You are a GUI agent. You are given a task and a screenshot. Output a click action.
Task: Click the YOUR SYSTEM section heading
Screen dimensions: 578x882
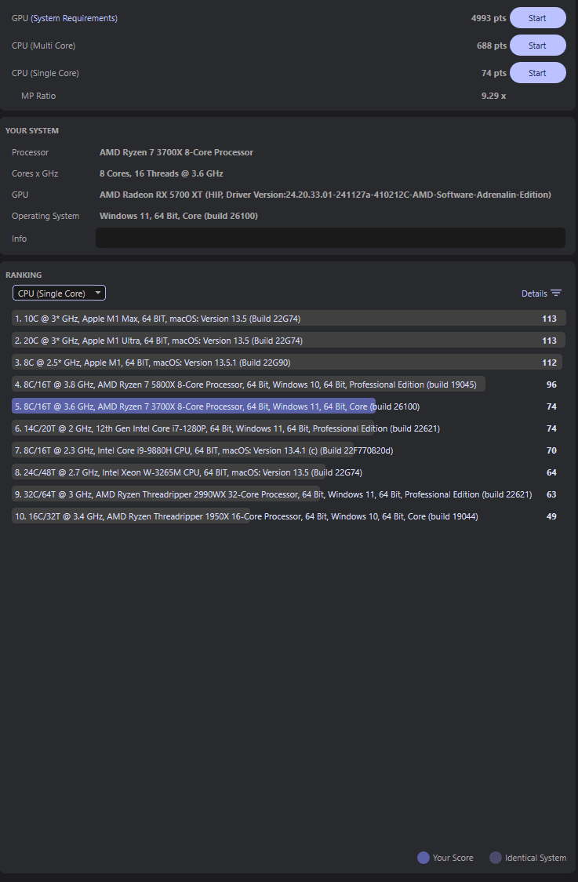tap(32, 130)
